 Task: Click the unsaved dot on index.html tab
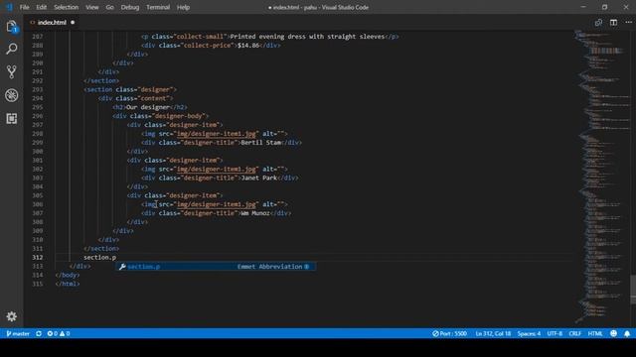73,23
